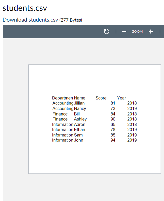Image resolution: width=164 pixels, height=201 pixels.
Task: Click the score 94 for John
Action: coord(113,140)
